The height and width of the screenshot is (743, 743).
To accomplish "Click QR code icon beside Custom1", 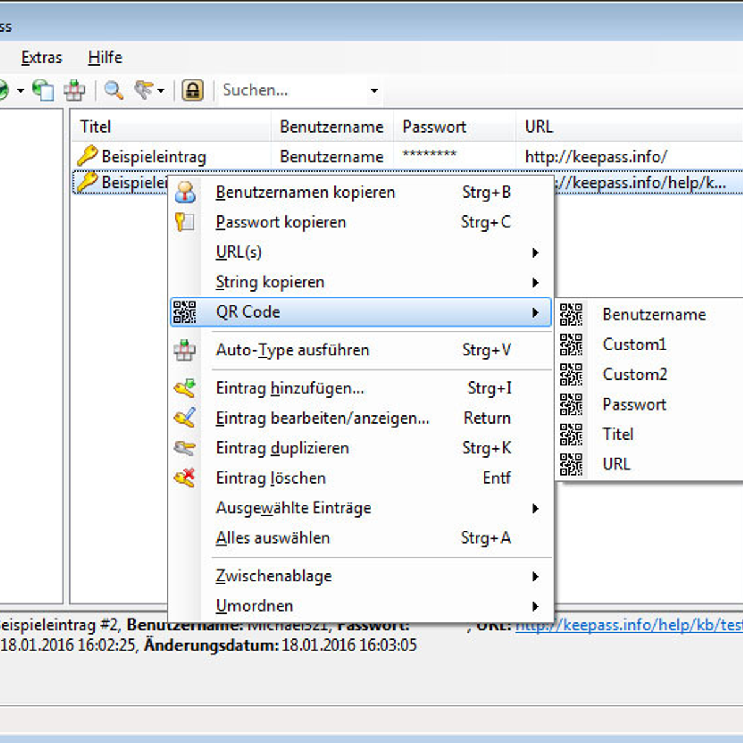I will (x=571, y=344).
